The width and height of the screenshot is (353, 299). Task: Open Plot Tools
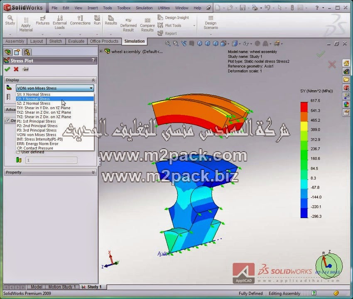click(x=169, y=25)
